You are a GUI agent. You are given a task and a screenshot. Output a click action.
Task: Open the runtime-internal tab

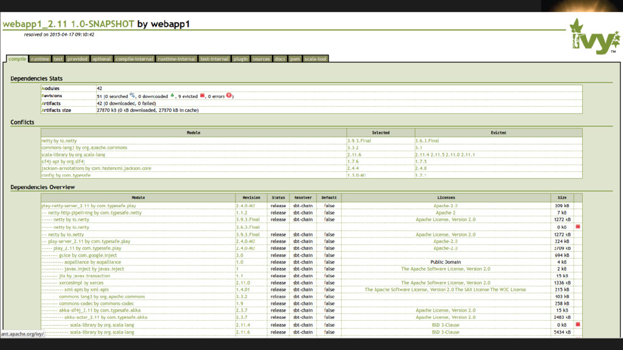[x=176, y=59]
